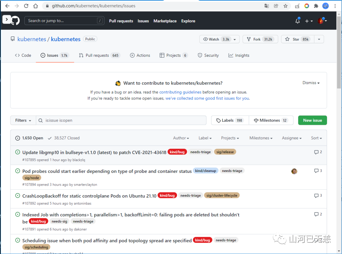Show the 1,650 Open issues
Viewport: 342px width, 254px height.
point(29,138)
